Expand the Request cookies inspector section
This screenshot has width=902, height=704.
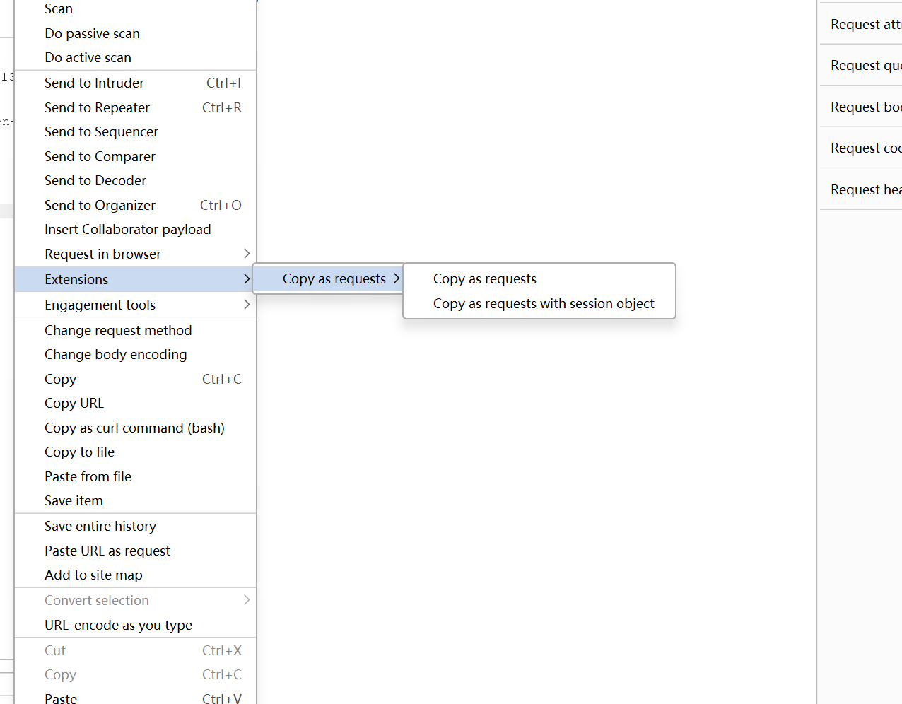point(866,148)
